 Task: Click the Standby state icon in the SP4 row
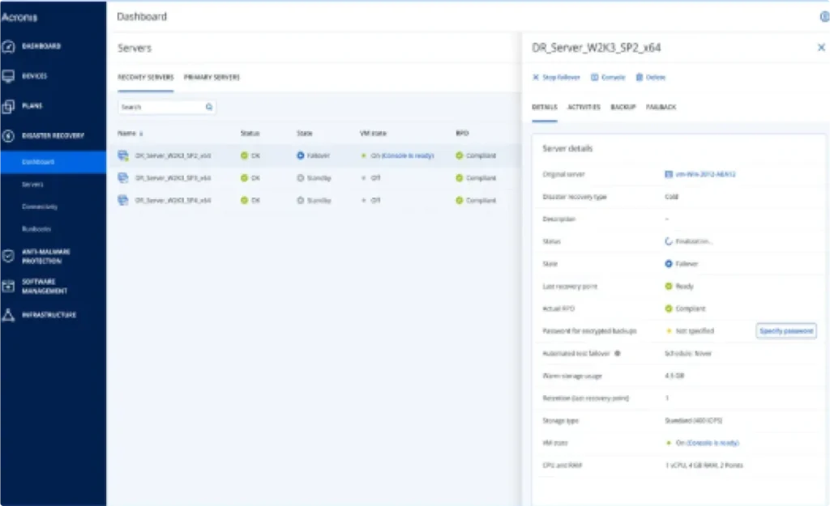[x=301, y=200]
